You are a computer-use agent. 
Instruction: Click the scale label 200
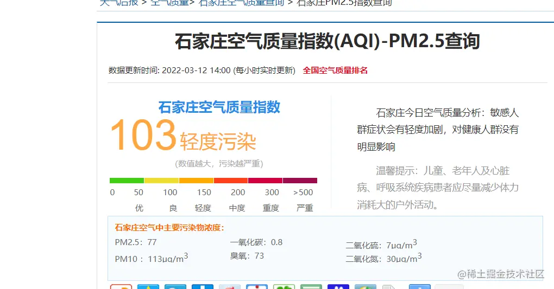(238, 192)
